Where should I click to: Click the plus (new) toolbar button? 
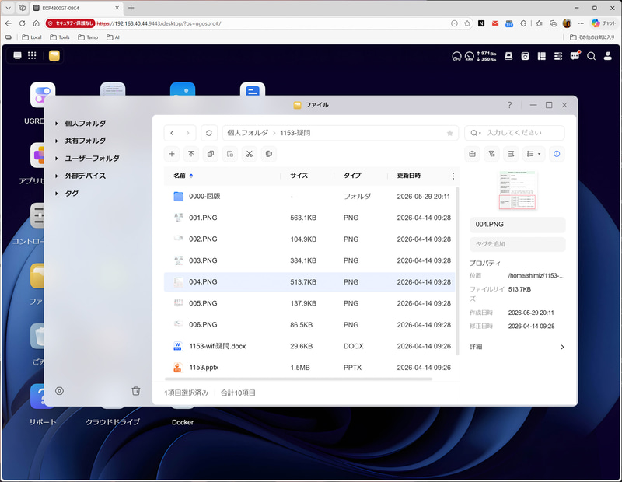pos(172,154)
